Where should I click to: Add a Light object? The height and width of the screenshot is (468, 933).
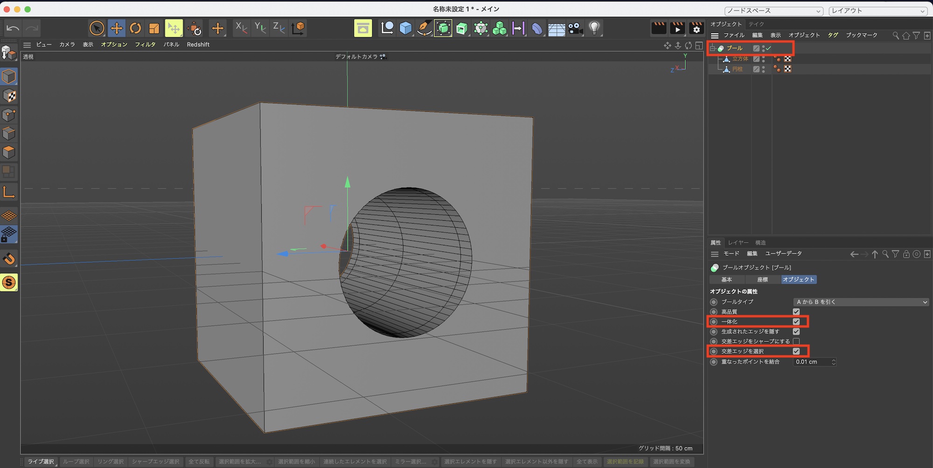[594, 28]
